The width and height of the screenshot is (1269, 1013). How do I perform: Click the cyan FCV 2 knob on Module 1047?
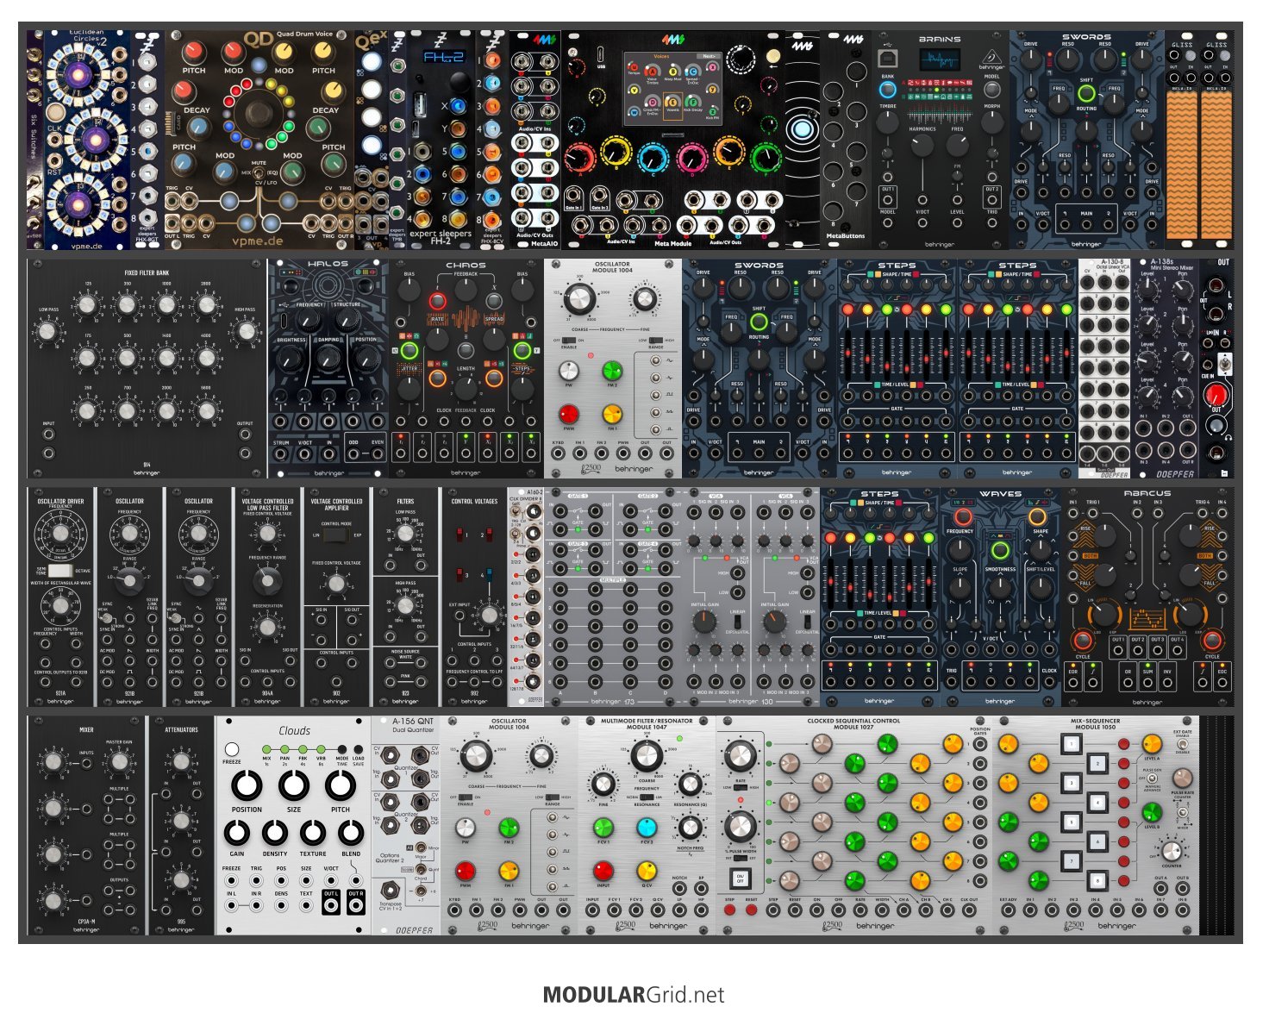(x=646, y=828)
